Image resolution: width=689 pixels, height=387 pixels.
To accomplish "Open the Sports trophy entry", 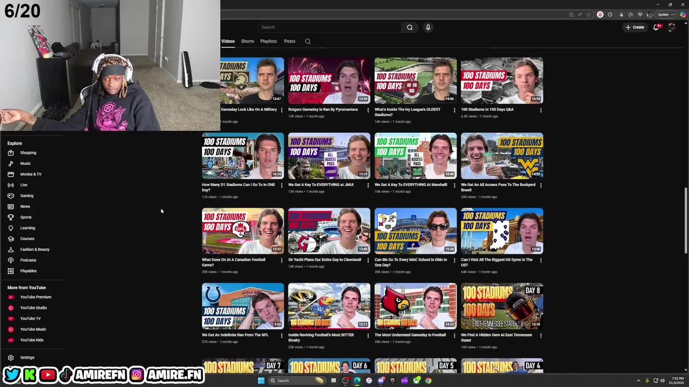I will coord(25,217).
